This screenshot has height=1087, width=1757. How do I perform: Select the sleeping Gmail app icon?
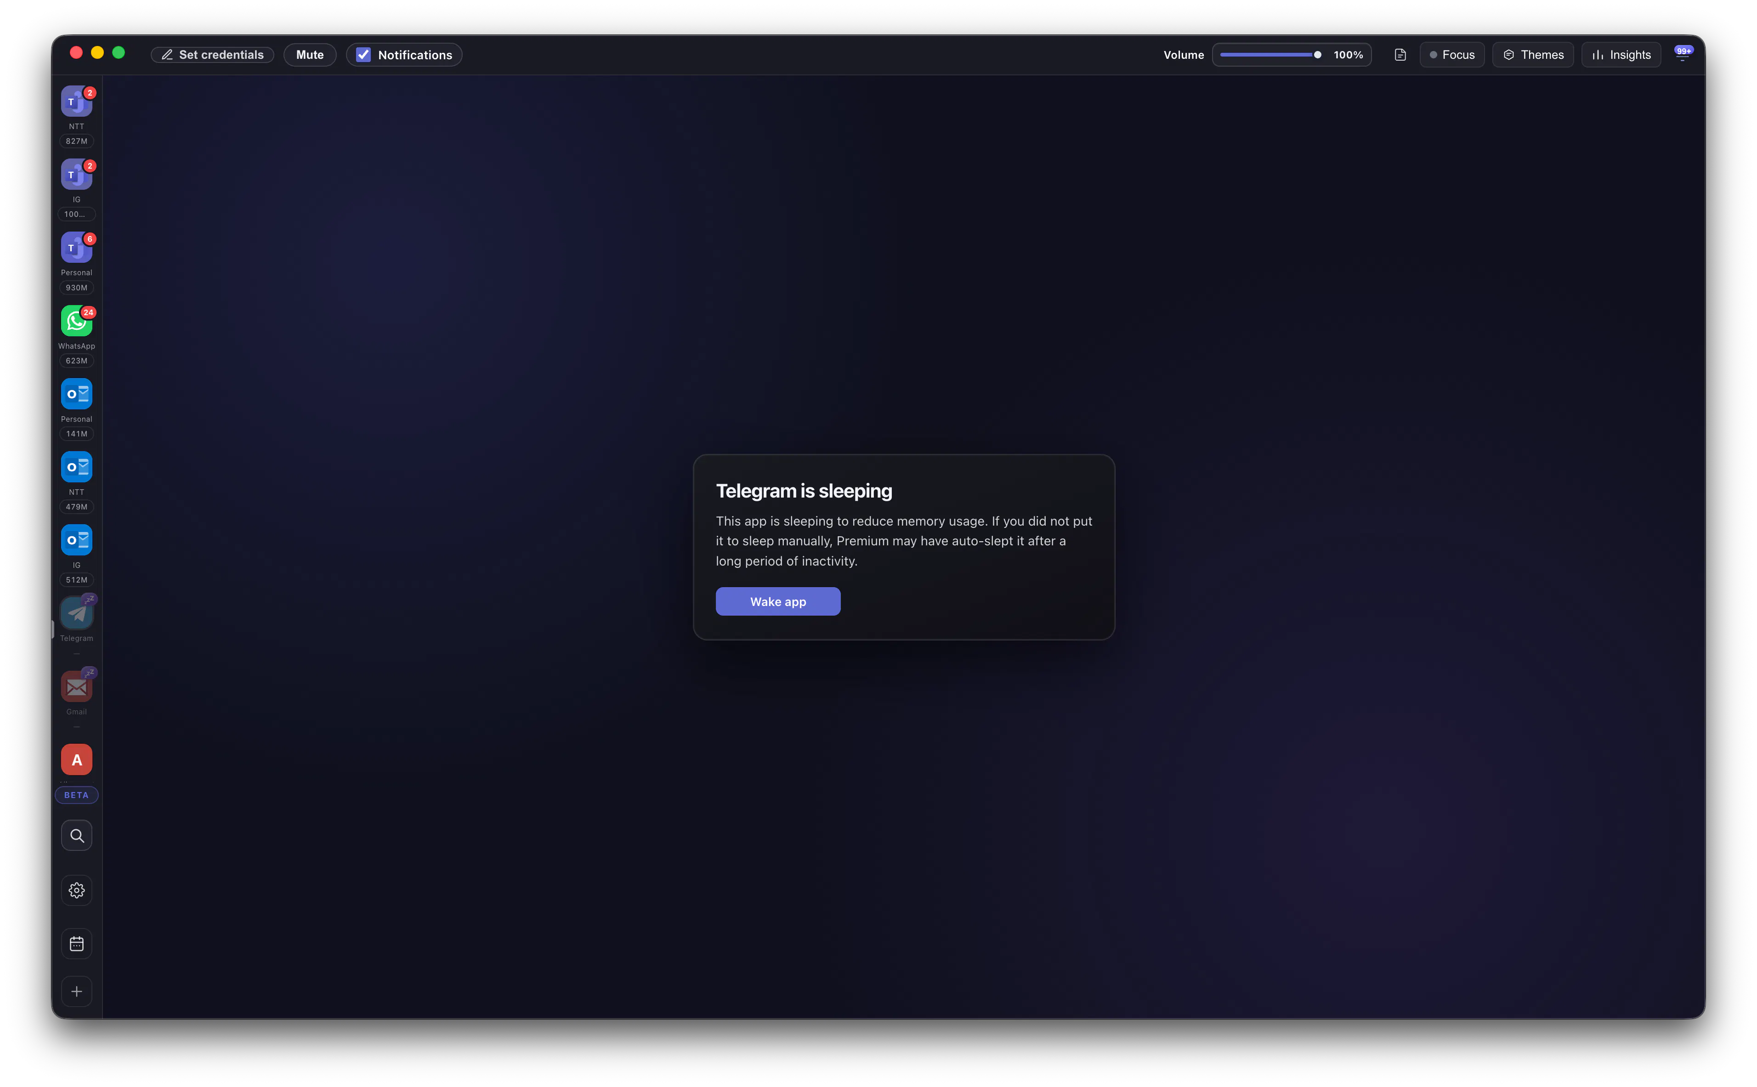(x=76, y=687)
